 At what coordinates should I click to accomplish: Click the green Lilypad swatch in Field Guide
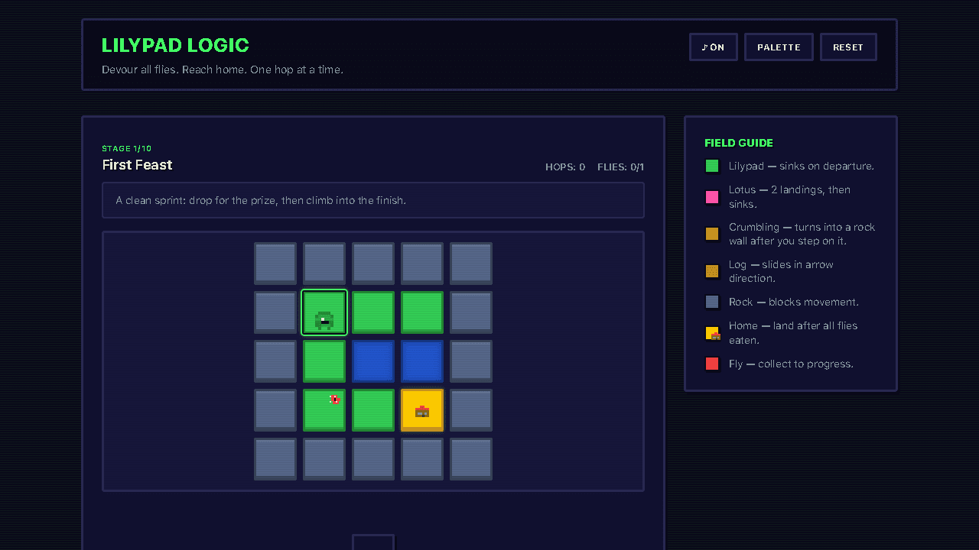pyautogui.click(x=712, y=166)
